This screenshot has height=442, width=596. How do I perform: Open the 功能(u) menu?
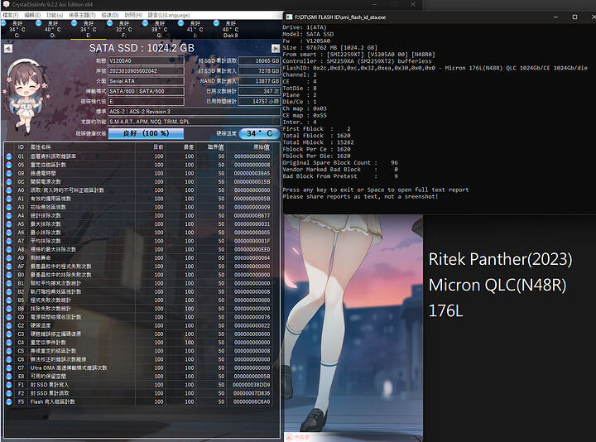[x=55, y=15]
